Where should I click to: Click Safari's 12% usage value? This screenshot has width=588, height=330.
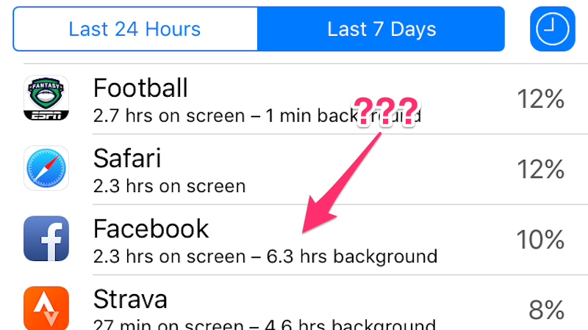tap(540, 169)
